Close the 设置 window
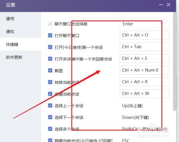Image resolution: width=179 pixels, height=142 pixels. click(x=168, y=5)
